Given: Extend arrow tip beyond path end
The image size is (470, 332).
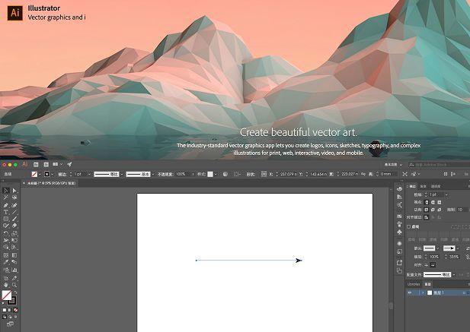Looking at the screenshot, I should (427, 264).
